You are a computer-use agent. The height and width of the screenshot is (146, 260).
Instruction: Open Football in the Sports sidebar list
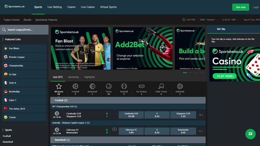[7, 136]
